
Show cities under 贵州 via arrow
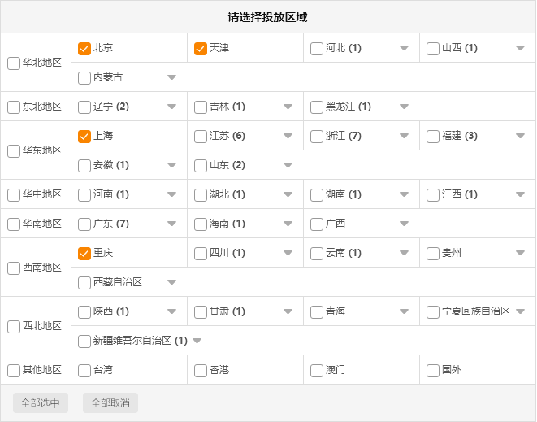click(x=520, y=253)
